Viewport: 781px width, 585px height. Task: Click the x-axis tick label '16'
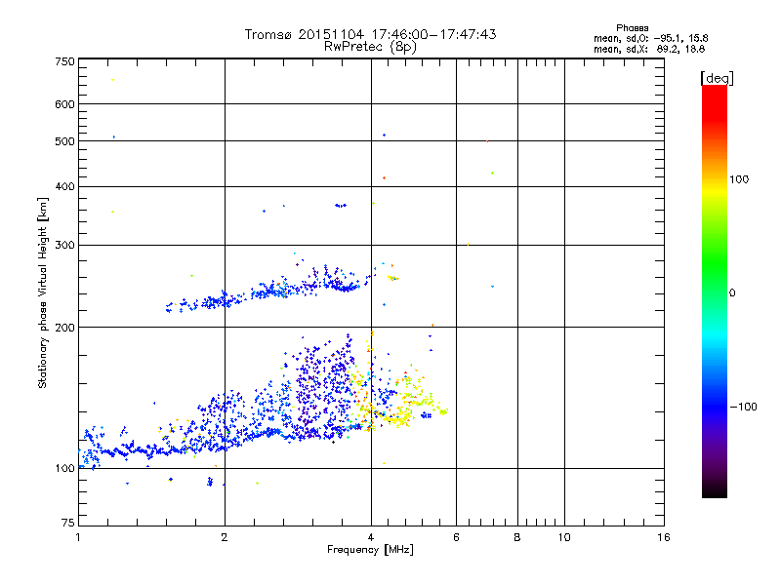pos(664,537)
